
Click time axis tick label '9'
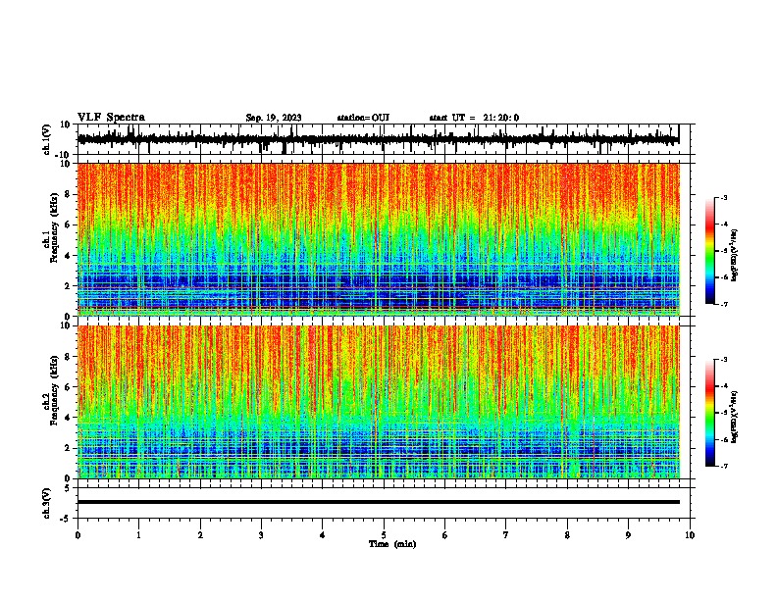point(628,535)
